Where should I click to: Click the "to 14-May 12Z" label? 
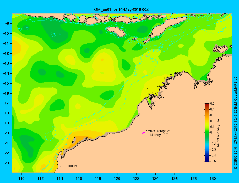(157, 135)
